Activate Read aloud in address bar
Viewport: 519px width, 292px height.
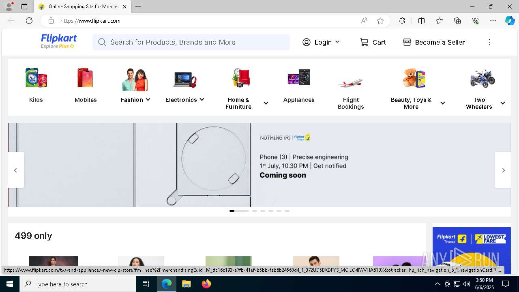click(364, 21)
